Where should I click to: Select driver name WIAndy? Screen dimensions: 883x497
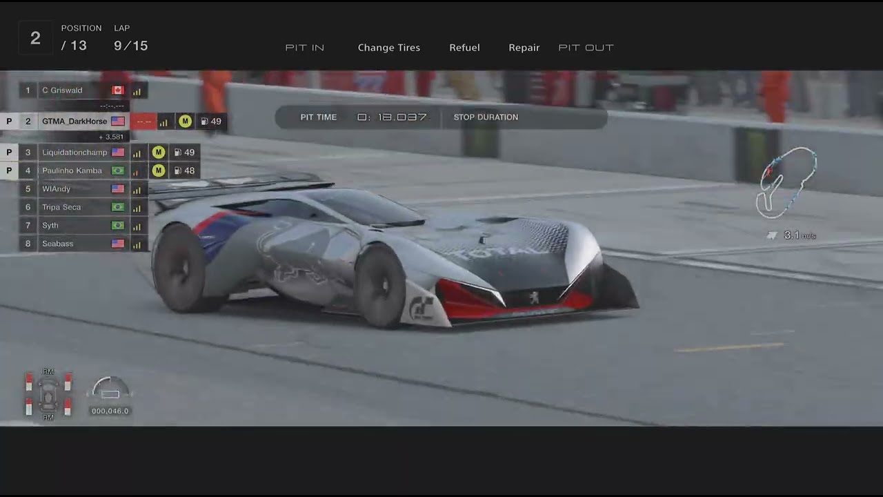(x=56, y=189)
